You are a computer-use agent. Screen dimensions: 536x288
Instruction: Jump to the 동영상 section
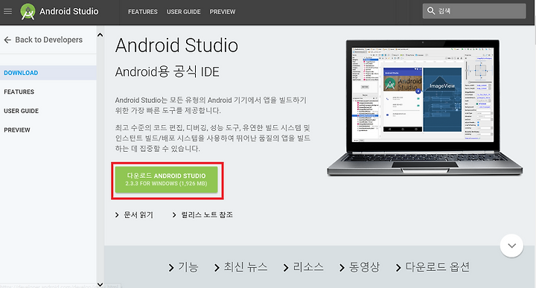[364, 267]
